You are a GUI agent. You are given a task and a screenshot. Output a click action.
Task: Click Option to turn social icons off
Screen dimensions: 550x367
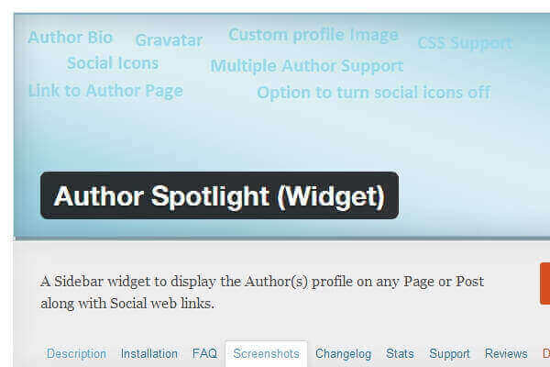click(x=374, y=93)
